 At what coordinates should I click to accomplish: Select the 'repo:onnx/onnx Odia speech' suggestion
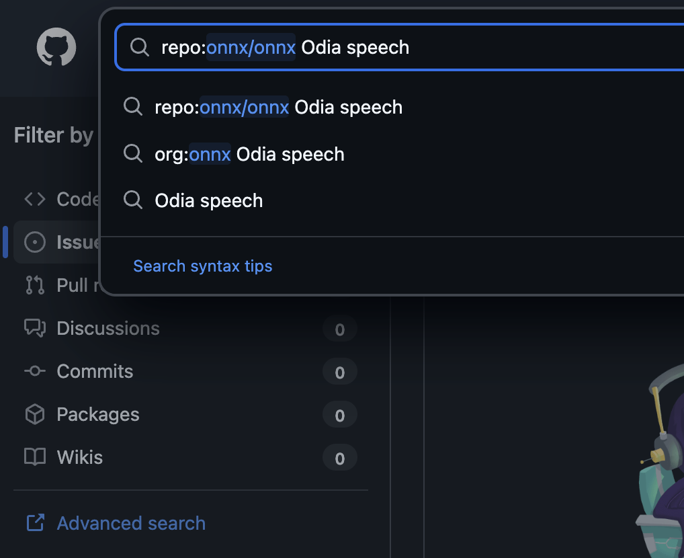[278, 108]
